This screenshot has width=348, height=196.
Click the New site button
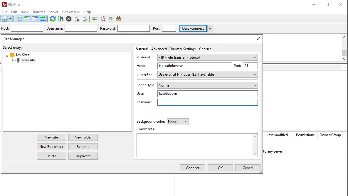pyautogui.click(x=51, y=137)
